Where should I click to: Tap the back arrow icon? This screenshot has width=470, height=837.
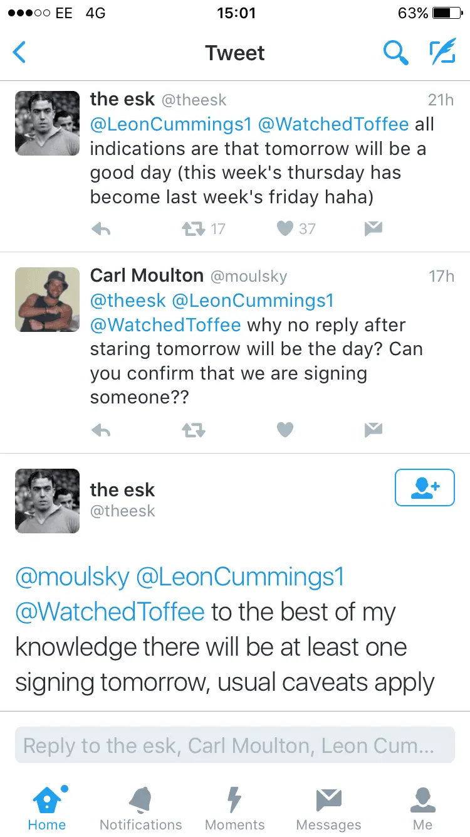pyautogui.click(x=20, y=53)
